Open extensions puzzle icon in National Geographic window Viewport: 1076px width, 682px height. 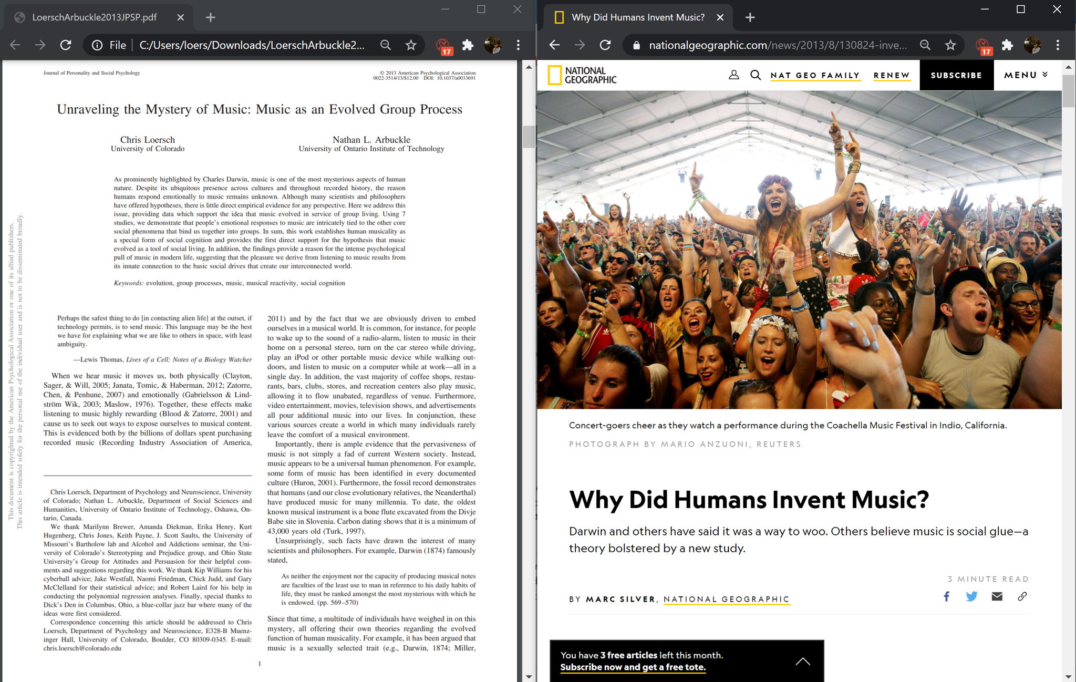coord(1007,45)
